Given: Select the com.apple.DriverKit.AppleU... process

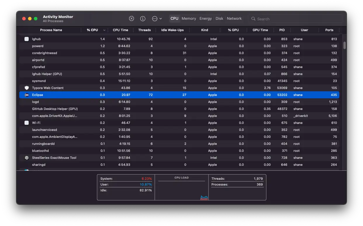Looking at the screenshot, I should point(179,116).
